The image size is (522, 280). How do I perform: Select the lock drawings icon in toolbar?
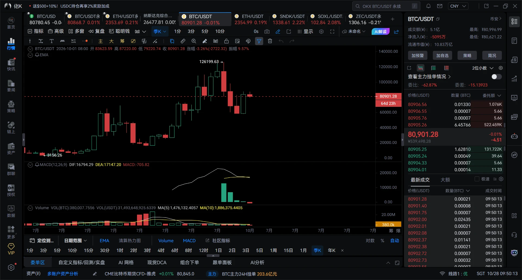(x=226, y=41)
